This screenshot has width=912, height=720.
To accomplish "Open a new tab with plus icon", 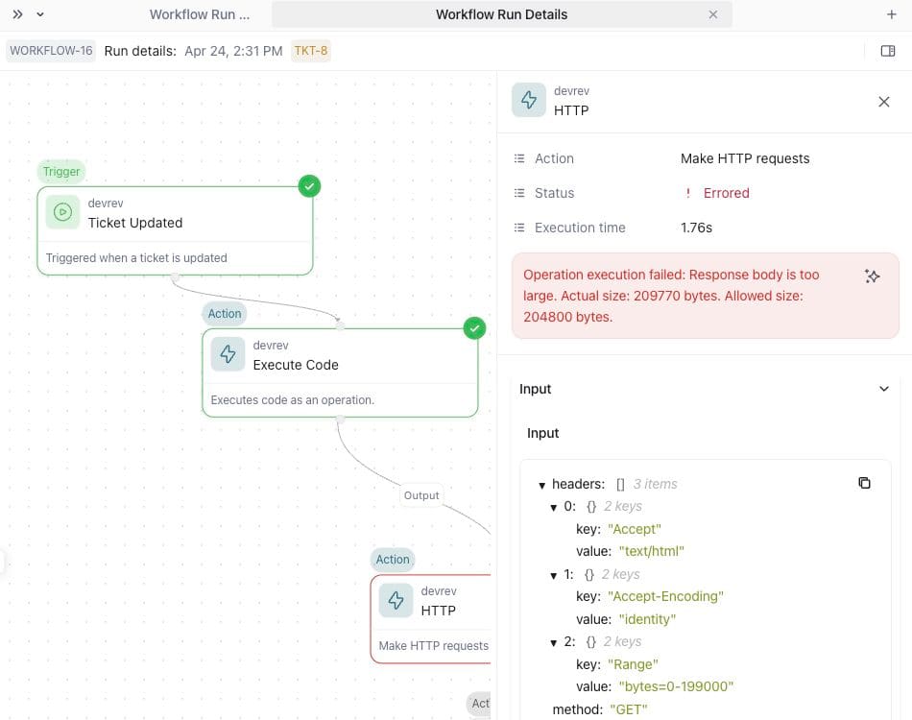I will [x=892, y=14].
